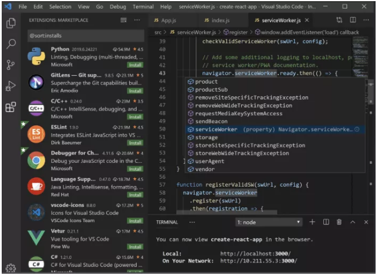Image resolution: width=379 pixels, height=276 pixels.
Task: Click the serviceWorker.js breadcrumb segment
Action: tap(193, 32)
